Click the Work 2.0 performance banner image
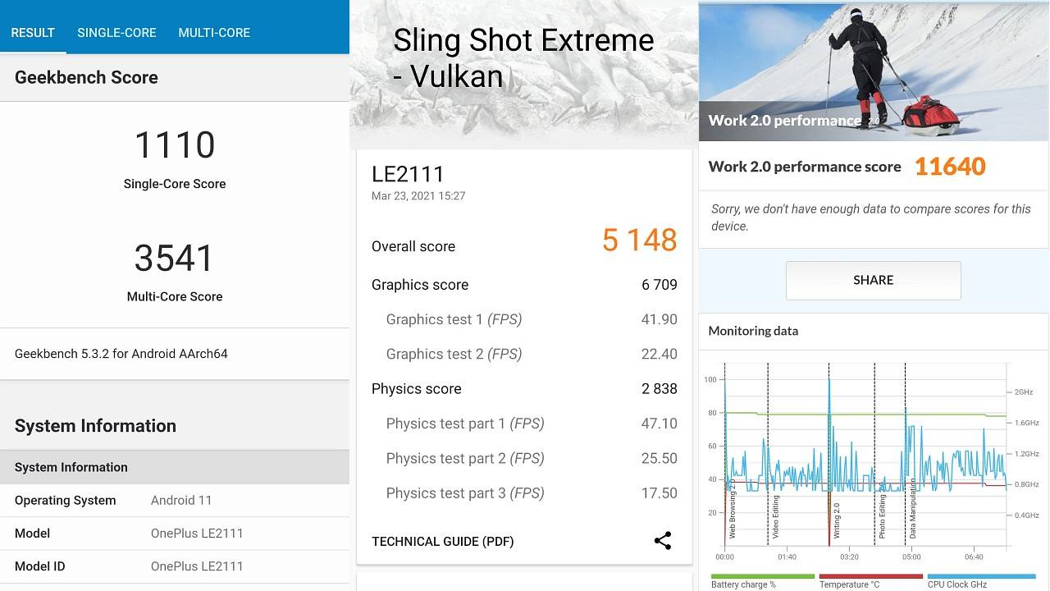Viewport: 1050px width, 591px height. [874, 72]
